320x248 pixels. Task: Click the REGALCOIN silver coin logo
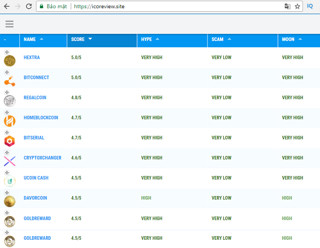pyautogui.click(x=10, y=101)
